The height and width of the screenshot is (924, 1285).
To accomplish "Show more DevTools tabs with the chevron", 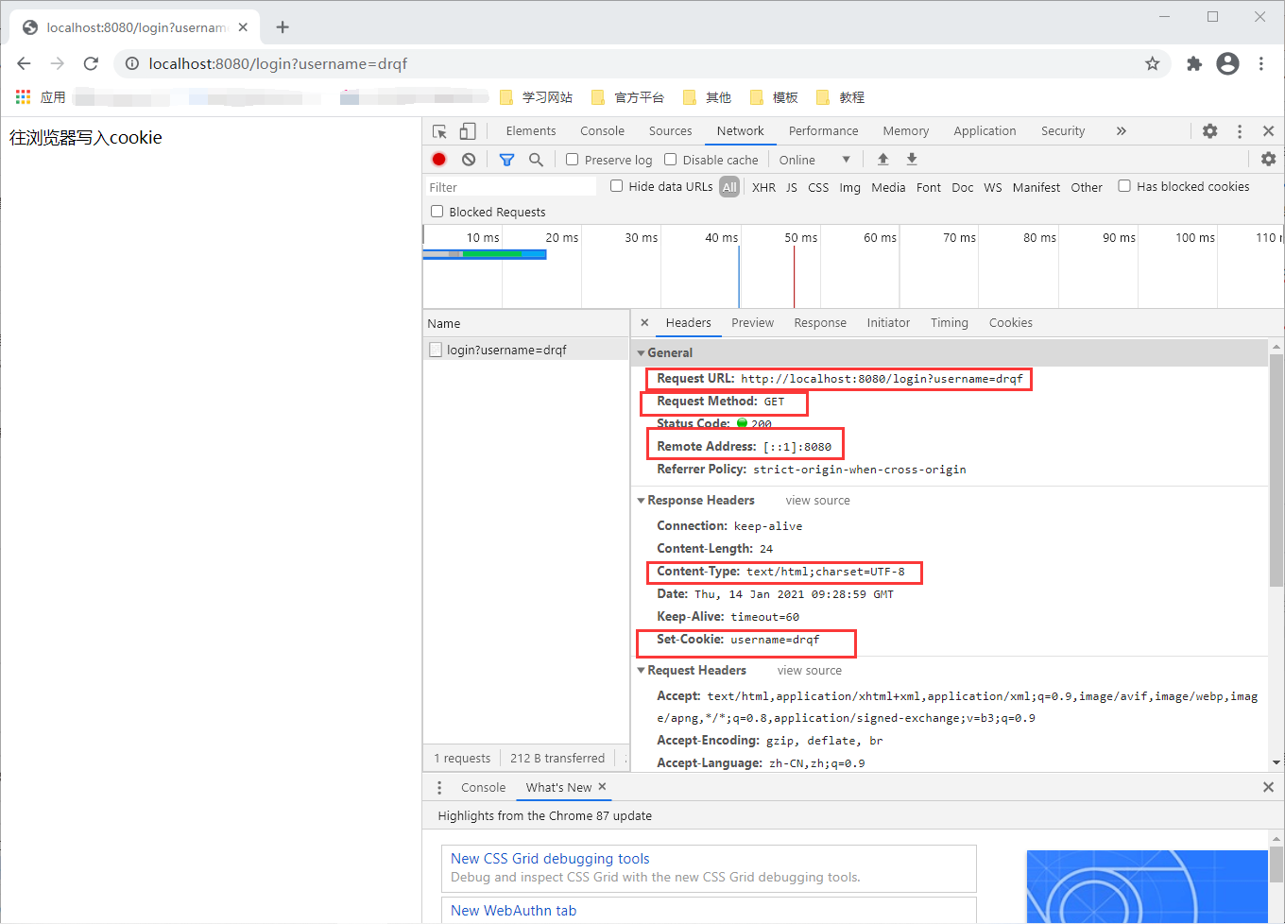I will (1122, 131).
